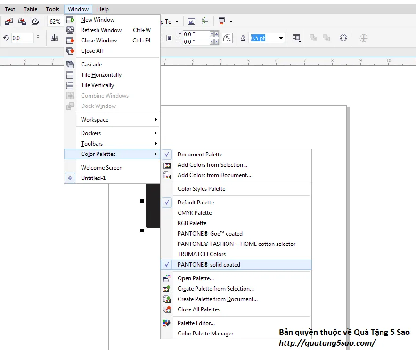Expand the Dockers submenu
The width and height of the screenshot is (416, 350).
tap(155, 133)
